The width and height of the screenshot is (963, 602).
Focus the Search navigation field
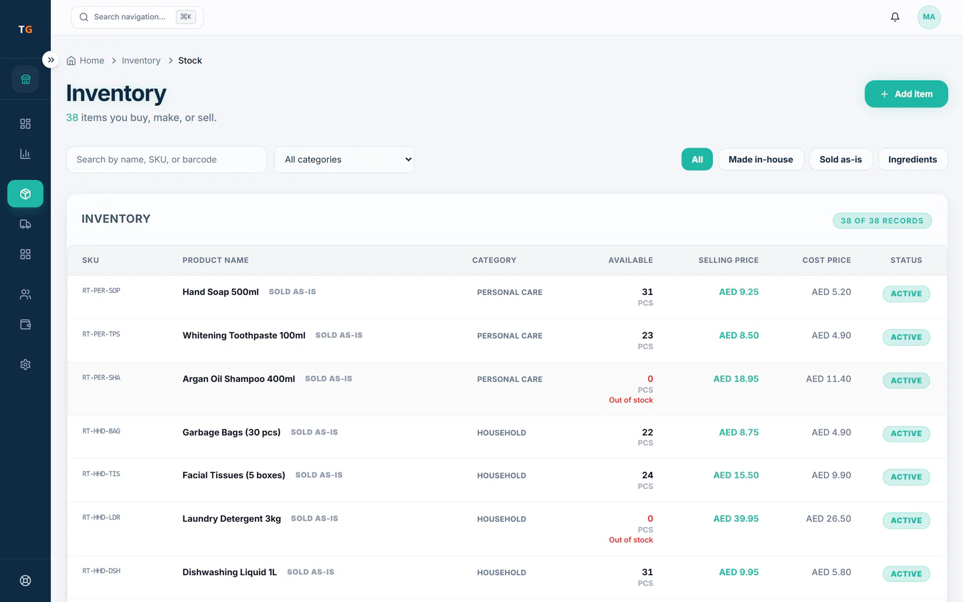(x=137, y=17)
